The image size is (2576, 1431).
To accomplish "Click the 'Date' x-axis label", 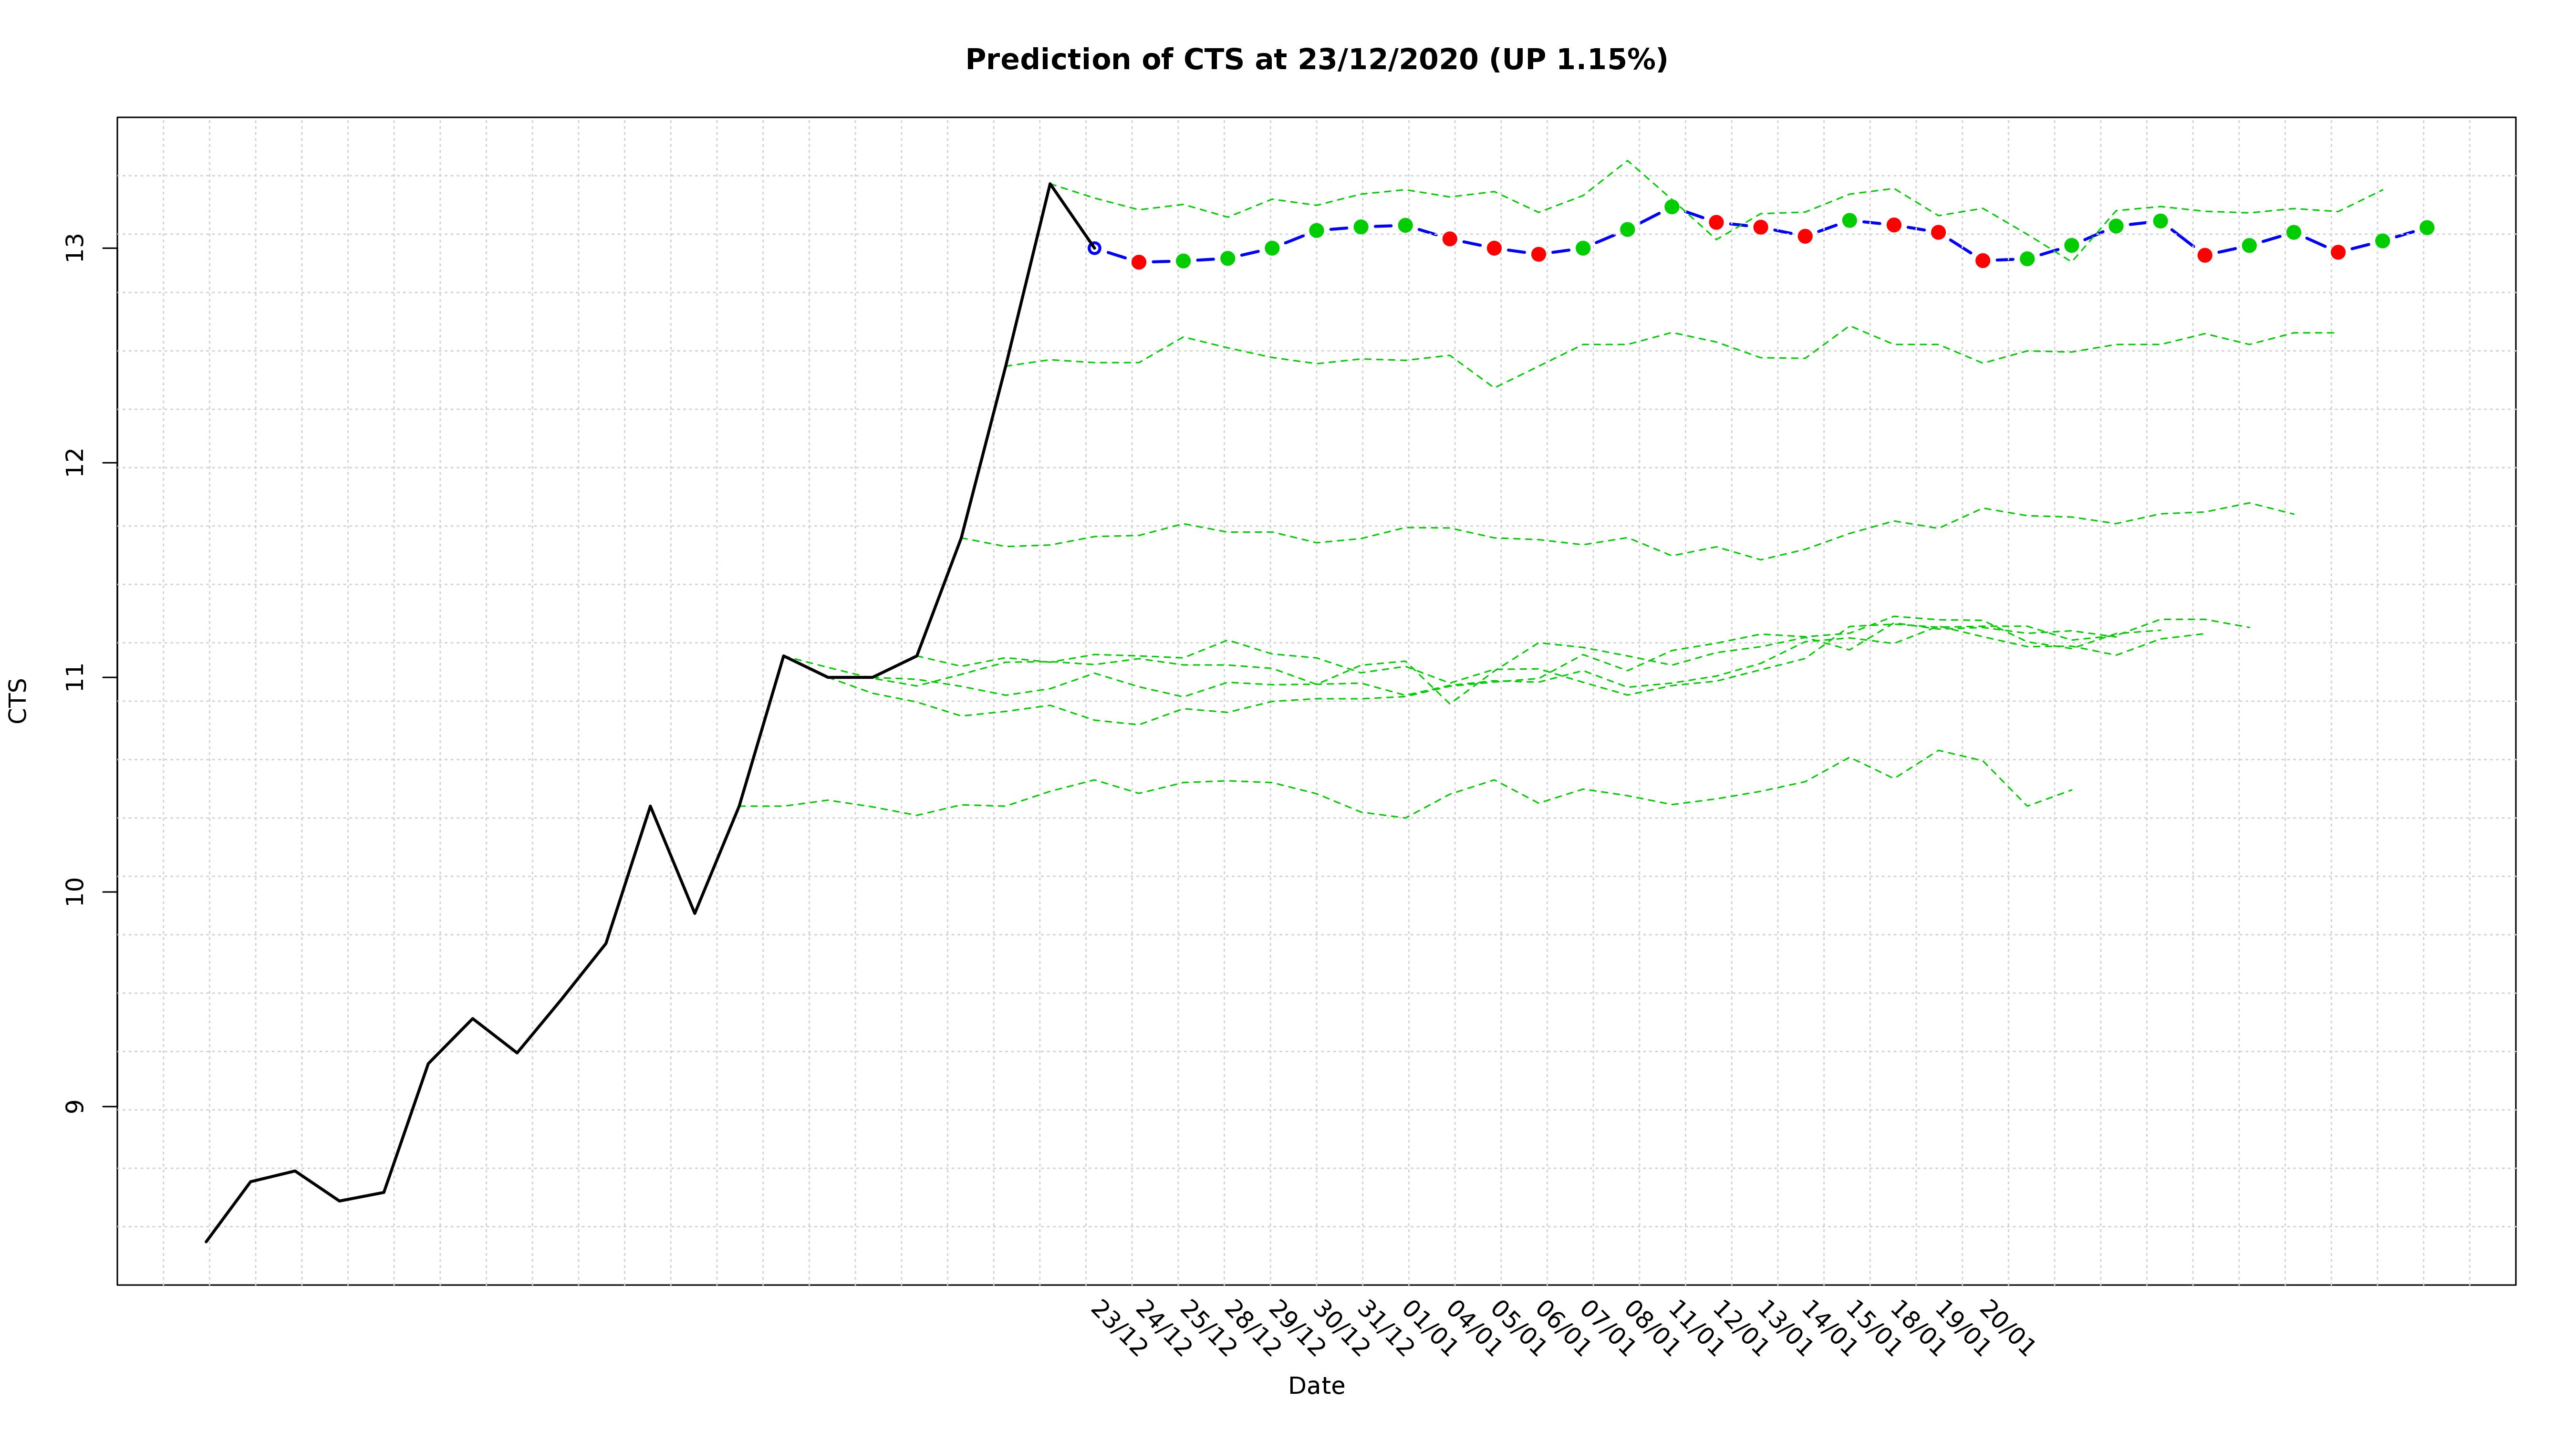I will (1316, 1386).
